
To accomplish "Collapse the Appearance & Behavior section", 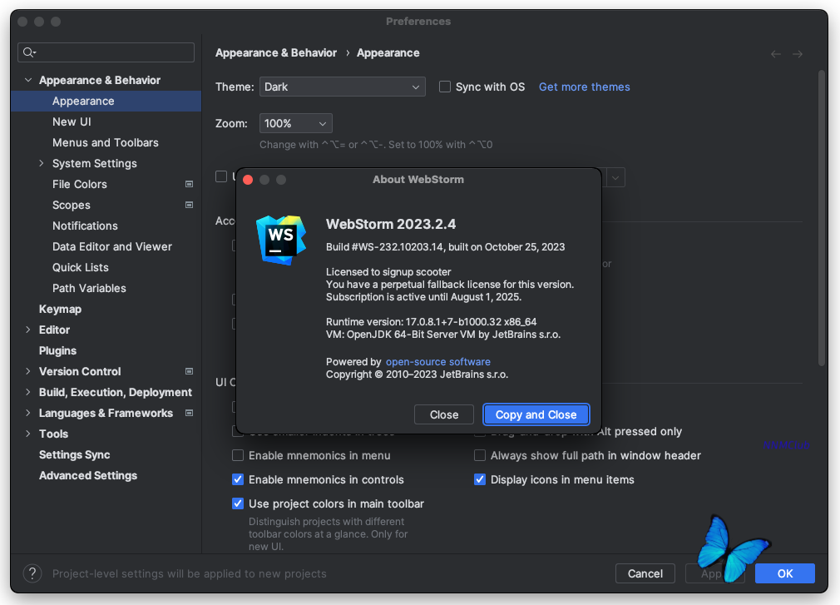I will point(27,80).
